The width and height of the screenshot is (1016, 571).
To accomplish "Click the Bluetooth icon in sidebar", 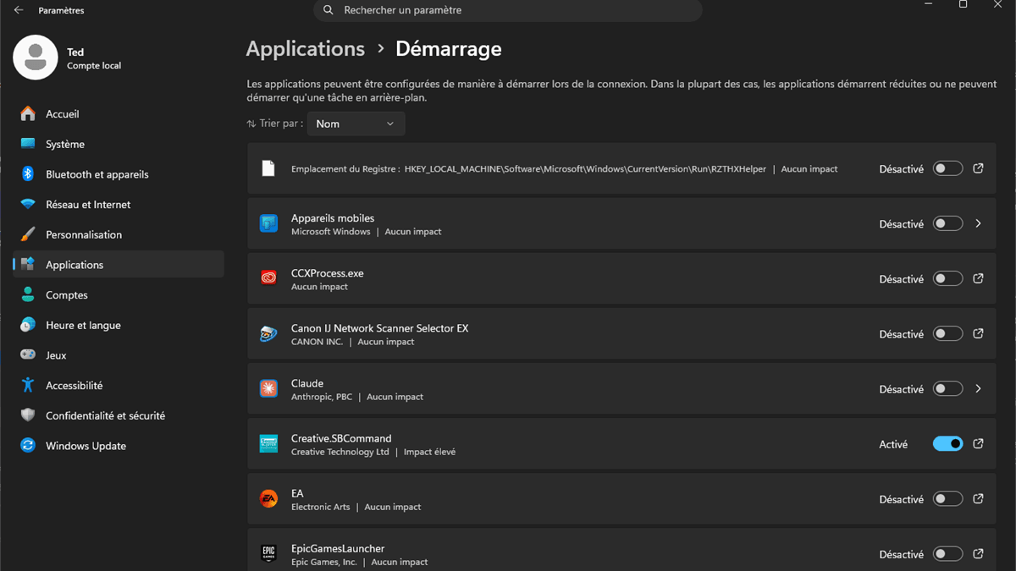I will click(x=28, y=174).
